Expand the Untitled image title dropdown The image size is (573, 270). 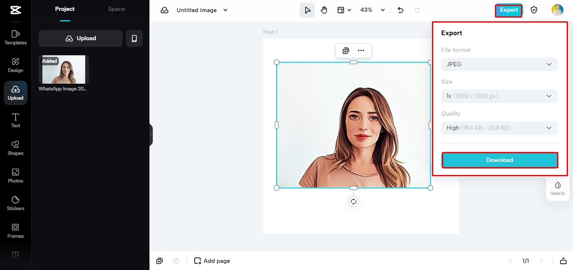click(x=225, y=10)
